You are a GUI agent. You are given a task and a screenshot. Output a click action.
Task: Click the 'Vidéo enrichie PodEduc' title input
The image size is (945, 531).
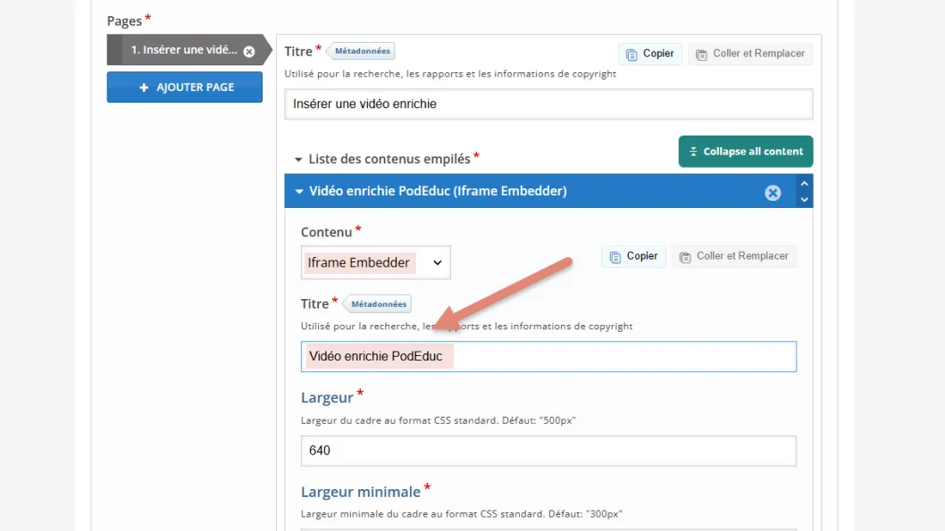tap(548, 356)
